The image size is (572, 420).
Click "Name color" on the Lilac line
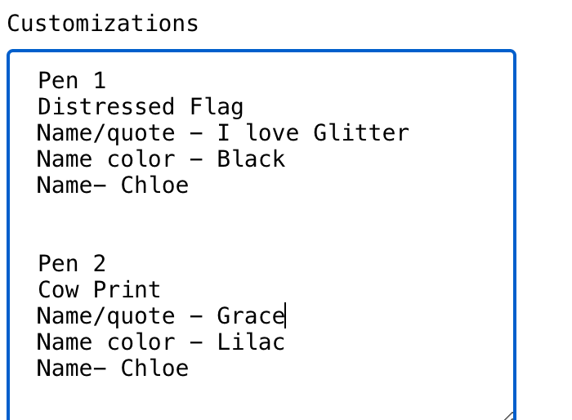(105, 342)
